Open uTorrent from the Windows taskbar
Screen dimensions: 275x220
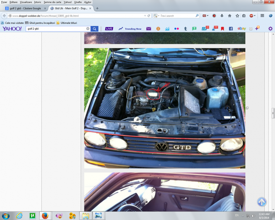[x=32, y=216]
